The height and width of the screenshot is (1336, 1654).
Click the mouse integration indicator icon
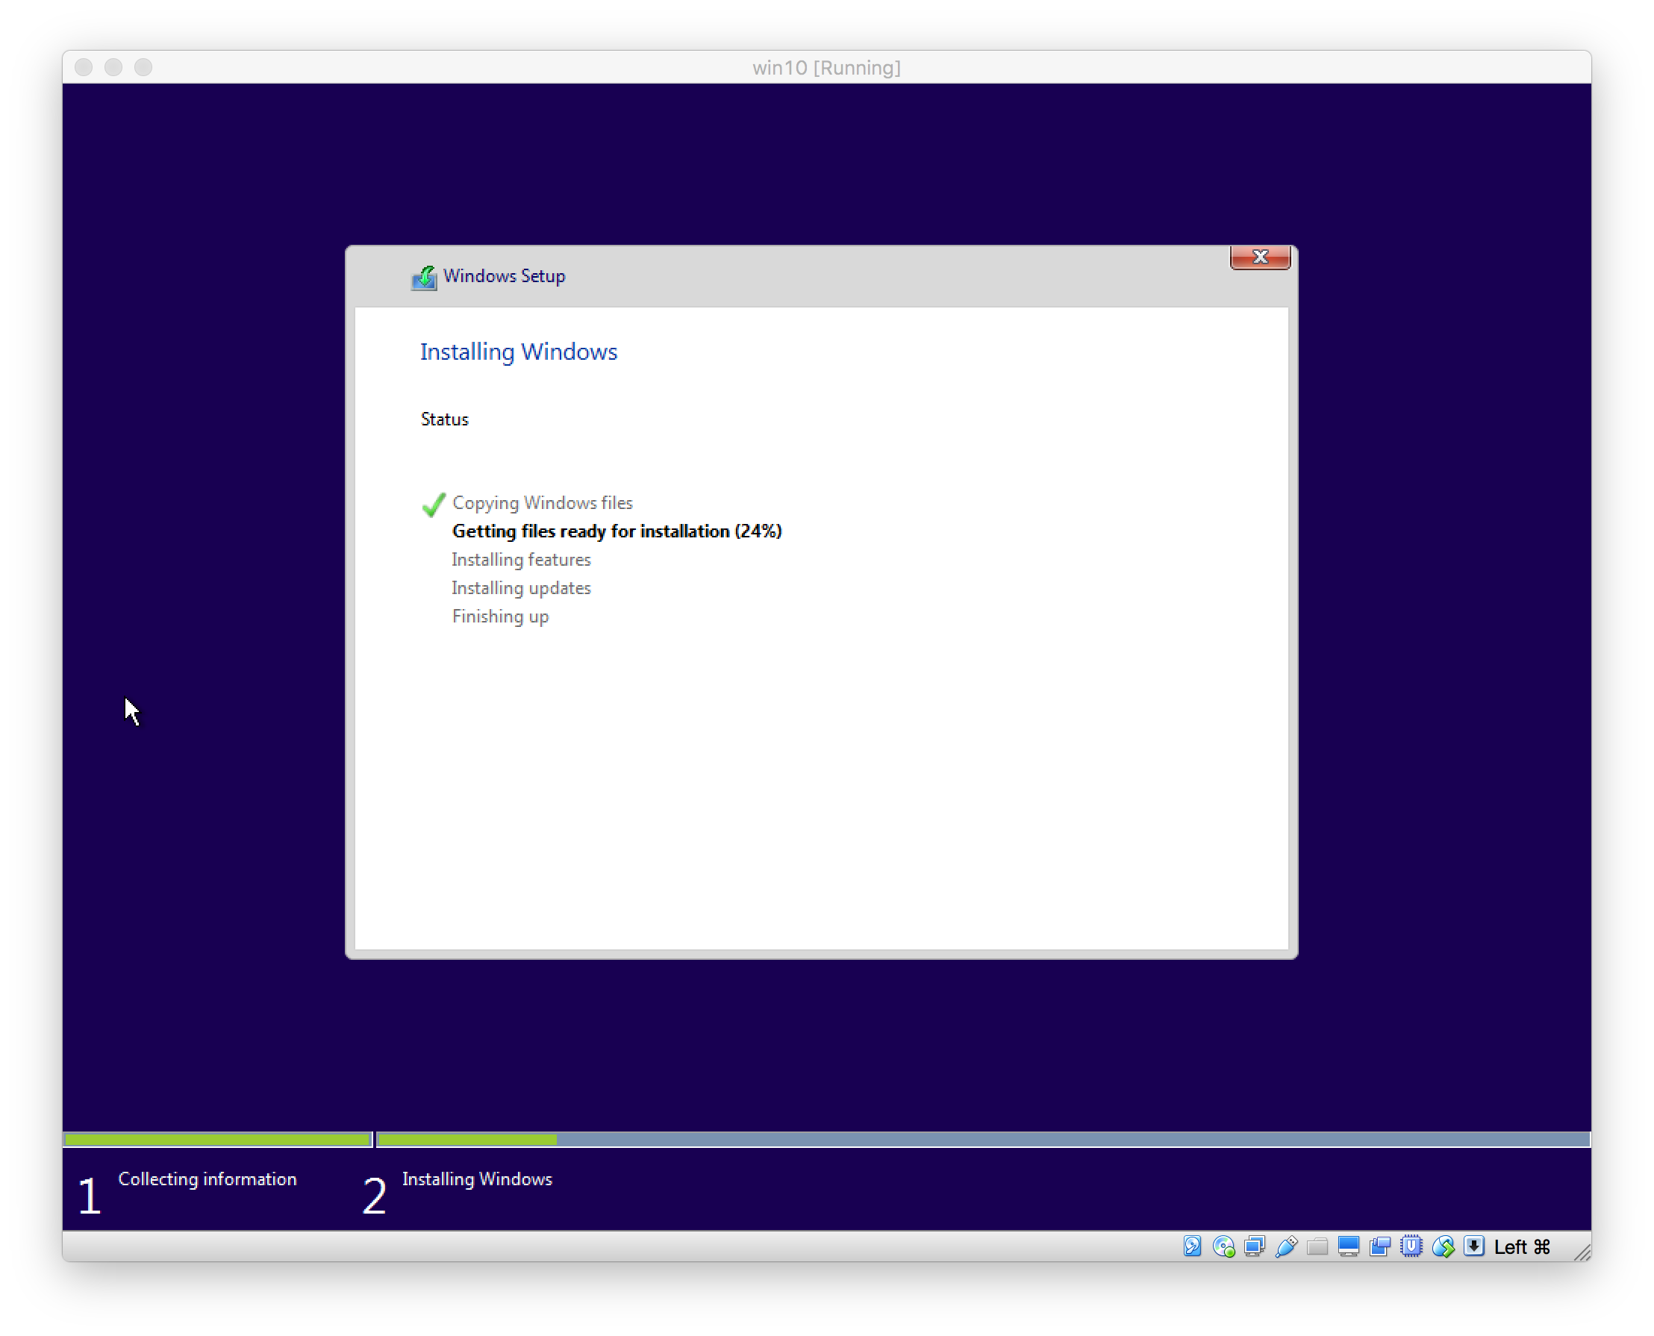point(1443,1246)
